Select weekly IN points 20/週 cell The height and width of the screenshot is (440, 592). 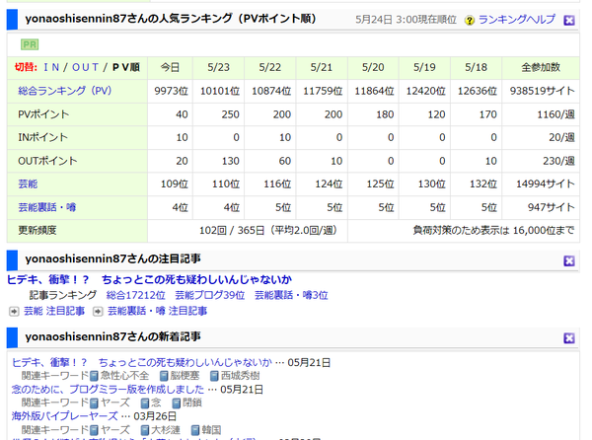pyautogui.click(x=541, y=137)
